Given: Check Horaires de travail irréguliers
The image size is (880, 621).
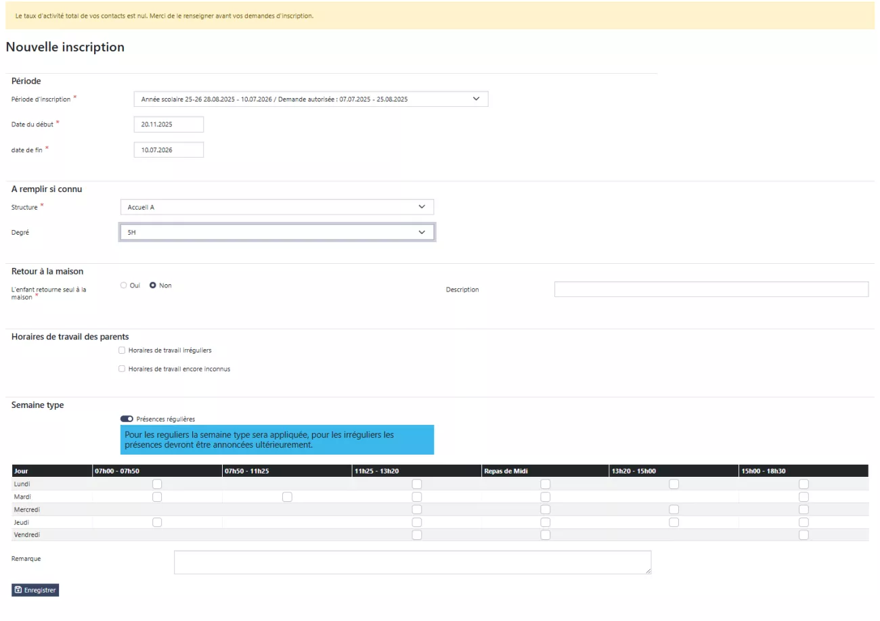Looking at the screenshot, I should point(122,350).
